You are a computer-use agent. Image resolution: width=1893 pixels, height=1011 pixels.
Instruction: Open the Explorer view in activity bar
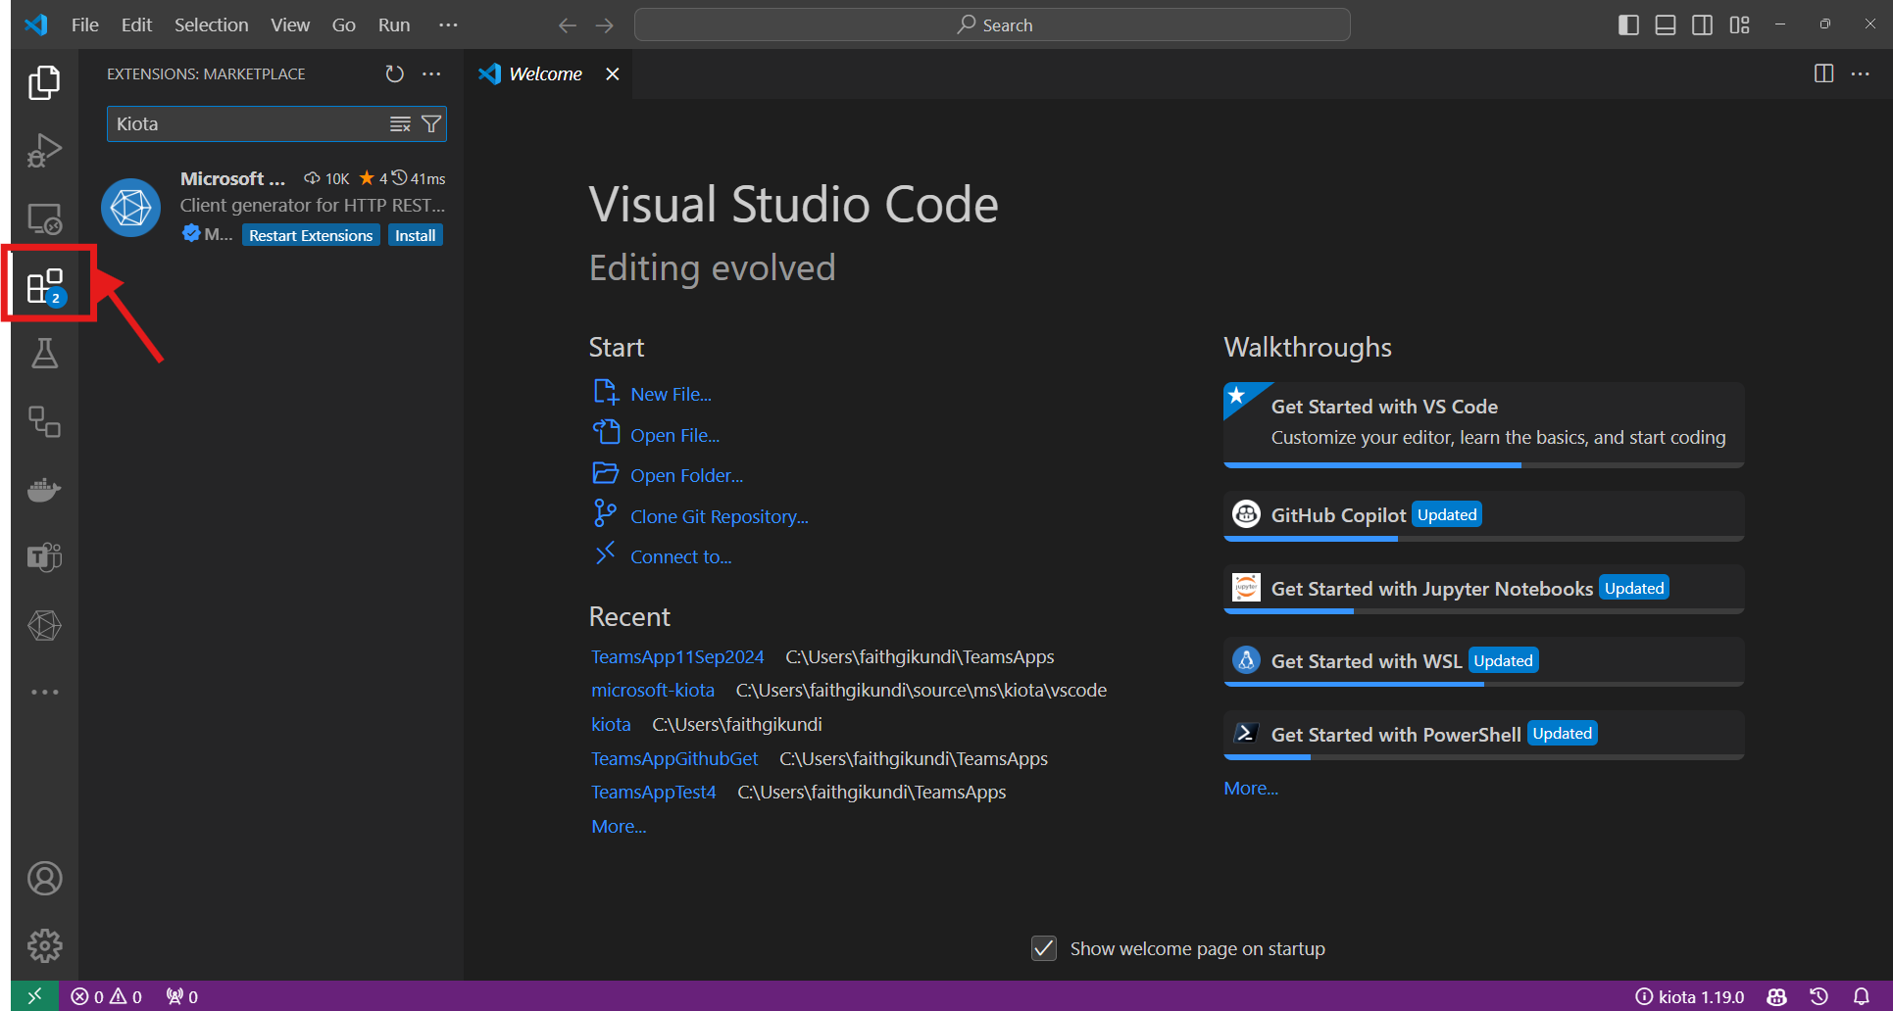44,83
